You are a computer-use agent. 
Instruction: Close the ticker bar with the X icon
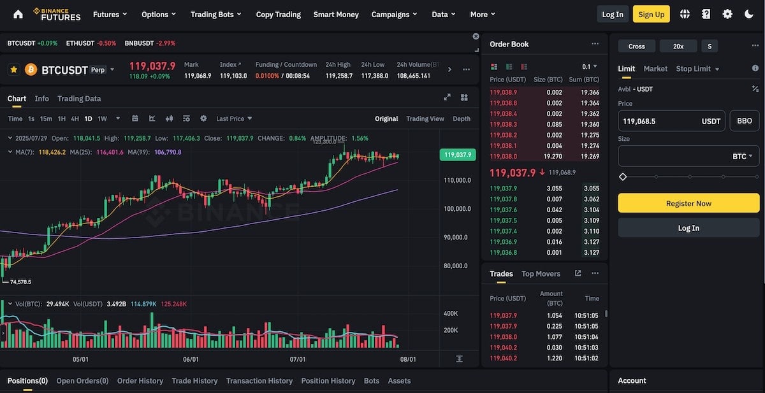click(476, 36)
